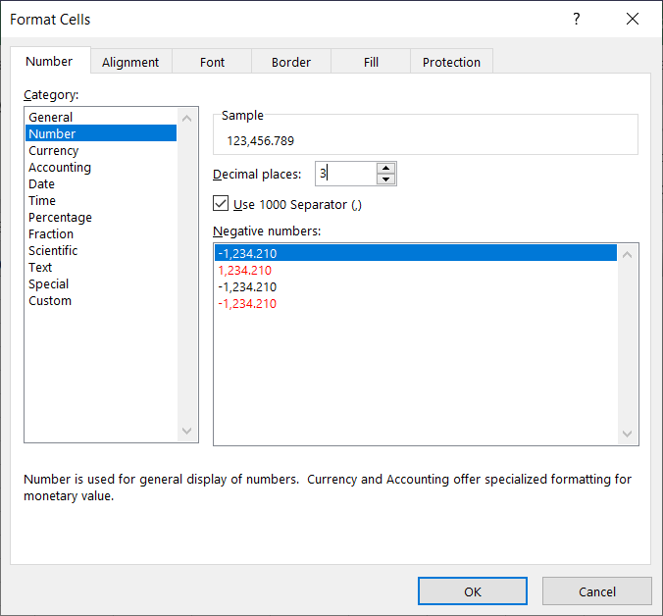Screen dimensions: 663x616
Task: Click Negative numbers list scroll up arrow
Action: [628, 254]
